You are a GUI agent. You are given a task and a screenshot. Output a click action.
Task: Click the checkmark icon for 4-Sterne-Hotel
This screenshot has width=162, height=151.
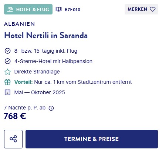point(7,61)
